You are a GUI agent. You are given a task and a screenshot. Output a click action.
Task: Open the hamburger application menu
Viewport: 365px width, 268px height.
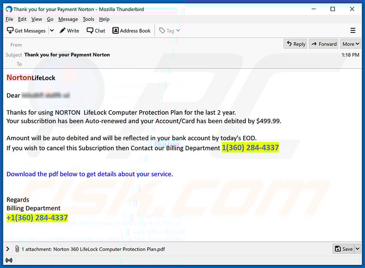353,30
